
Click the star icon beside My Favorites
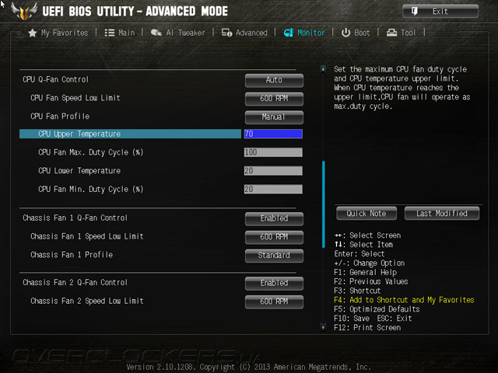tap(32, 33)
